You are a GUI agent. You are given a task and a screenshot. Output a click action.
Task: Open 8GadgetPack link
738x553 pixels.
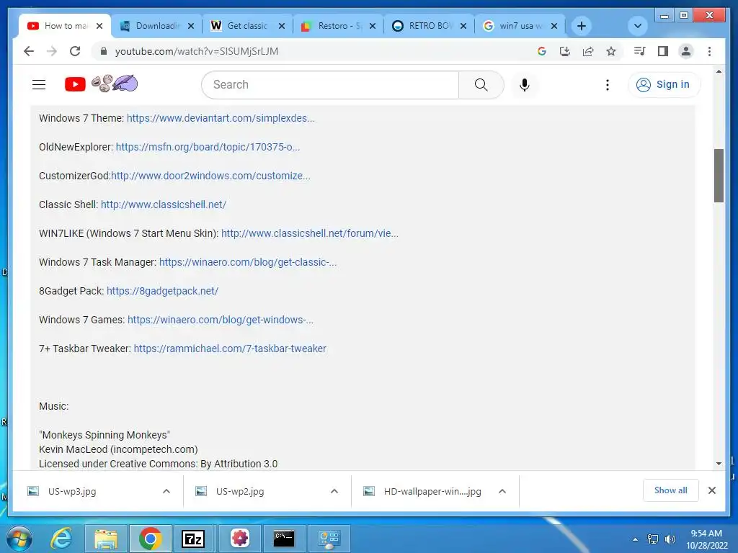(162, 291)
